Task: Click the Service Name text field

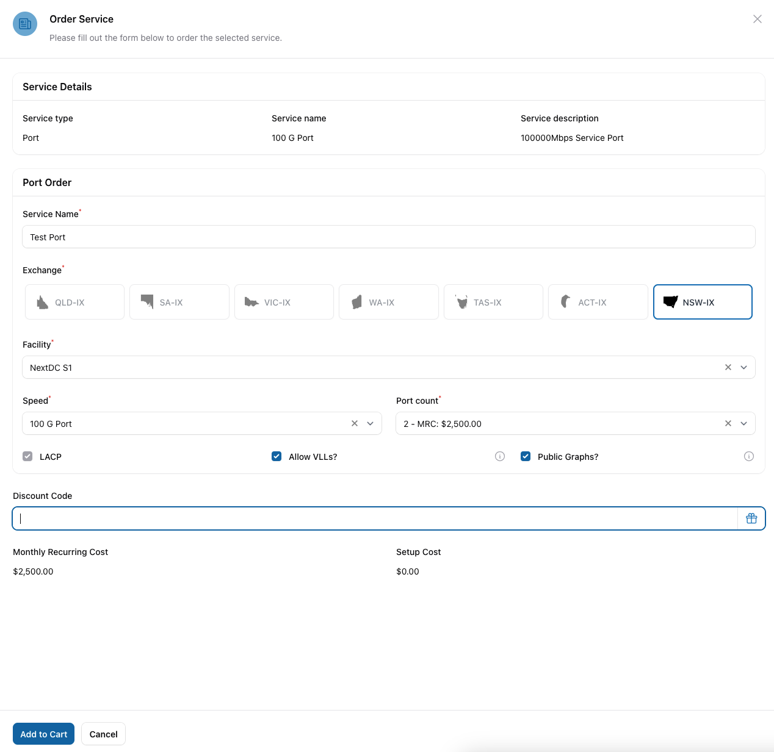Action: 388,237
